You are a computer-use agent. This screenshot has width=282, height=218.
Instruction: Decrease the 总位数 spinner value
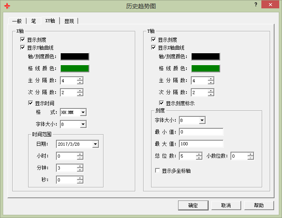pos(199,158)
